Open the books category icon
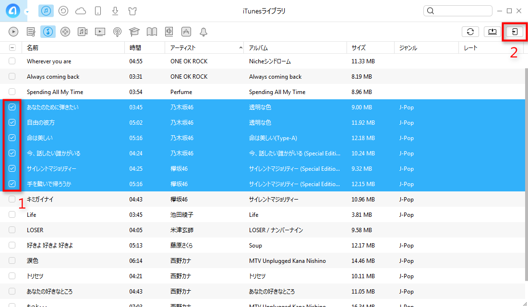The image size is (528, 307). pyautogui.click(x=152, y=32)
